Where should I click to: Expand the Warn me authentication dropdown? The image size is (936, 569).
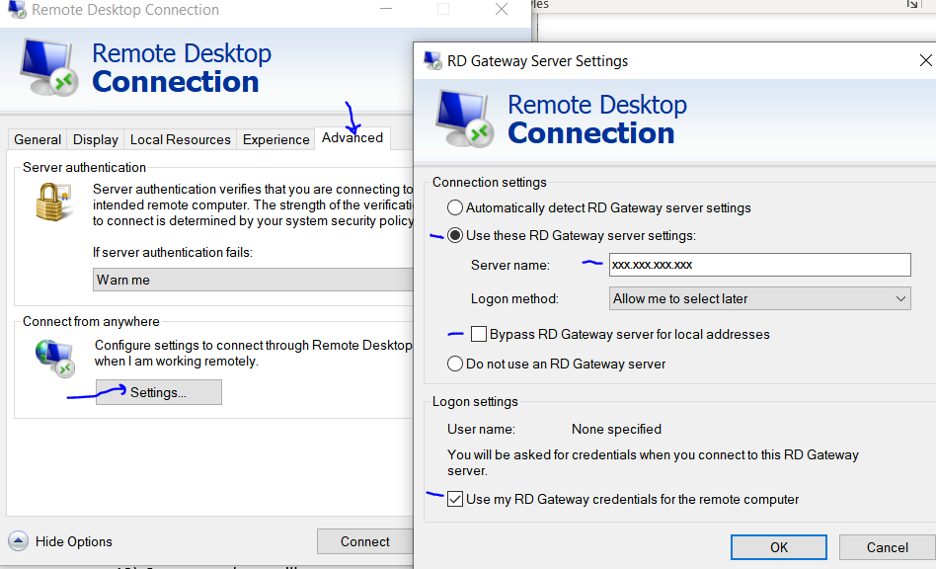pyautogui.click(x=253, y=280)
